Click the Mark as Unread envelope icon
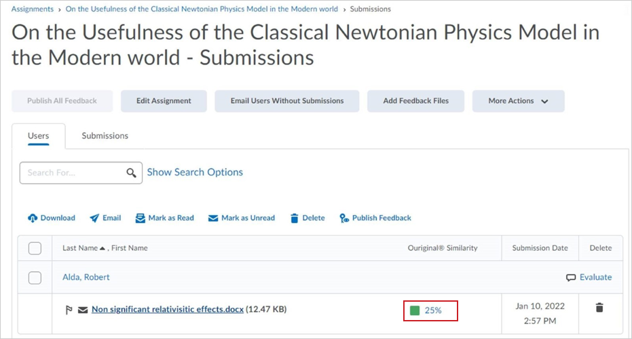632x339 pixels. coord(213,218)
